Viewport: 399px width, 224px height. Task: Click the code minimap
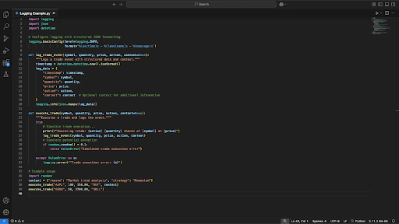click(380, 25)
